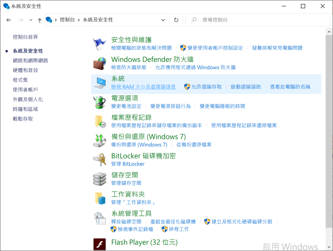Open the 系統 computer monitor icon

point(100,83)
